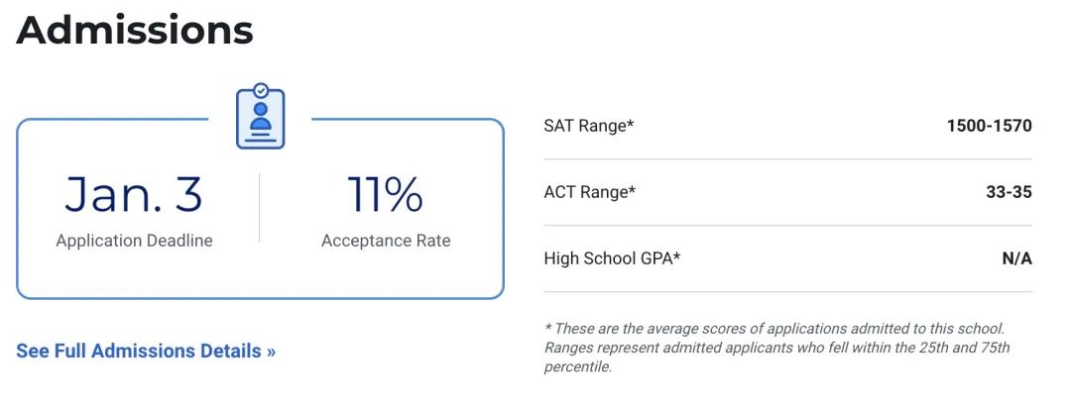Screen dimensions: 1071x403
Task: Select the 11% acceptance rate figure
Action: 385,194
